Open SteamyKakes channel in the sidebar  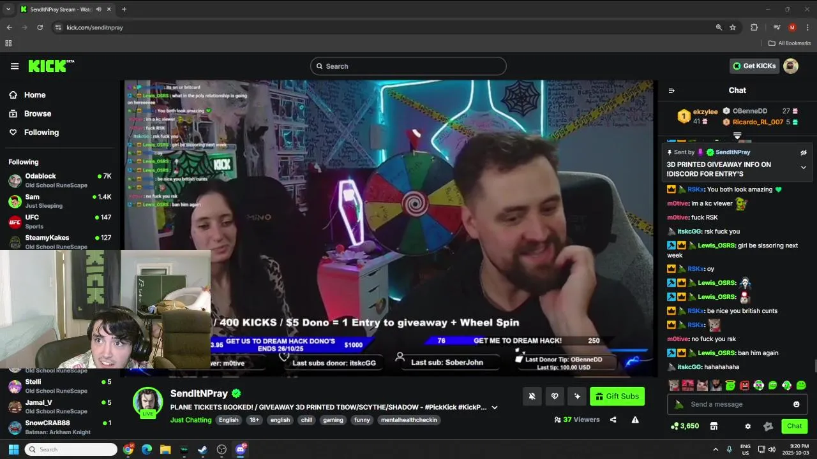[60, 242]
